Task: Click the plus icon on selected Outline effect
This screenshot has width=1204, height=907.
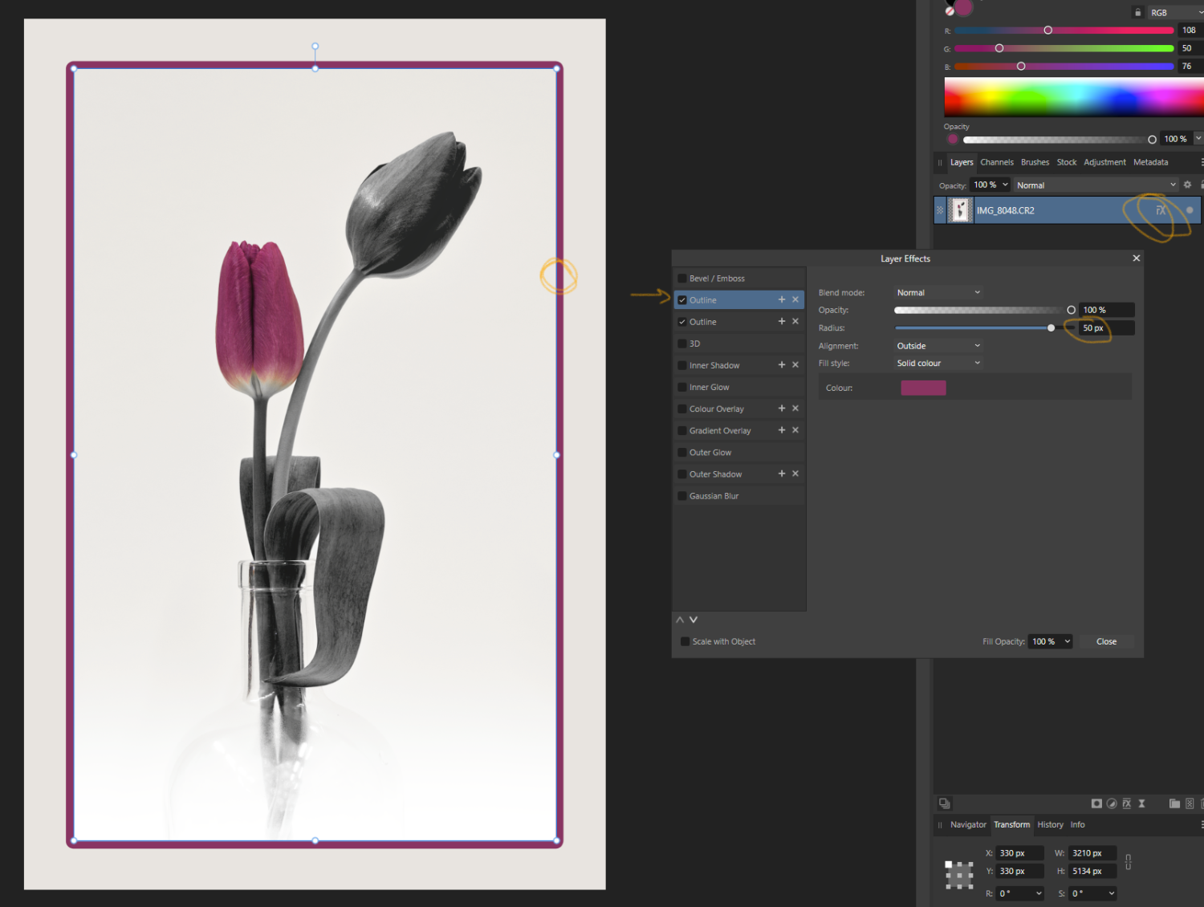Action: [x=781, y=299]
